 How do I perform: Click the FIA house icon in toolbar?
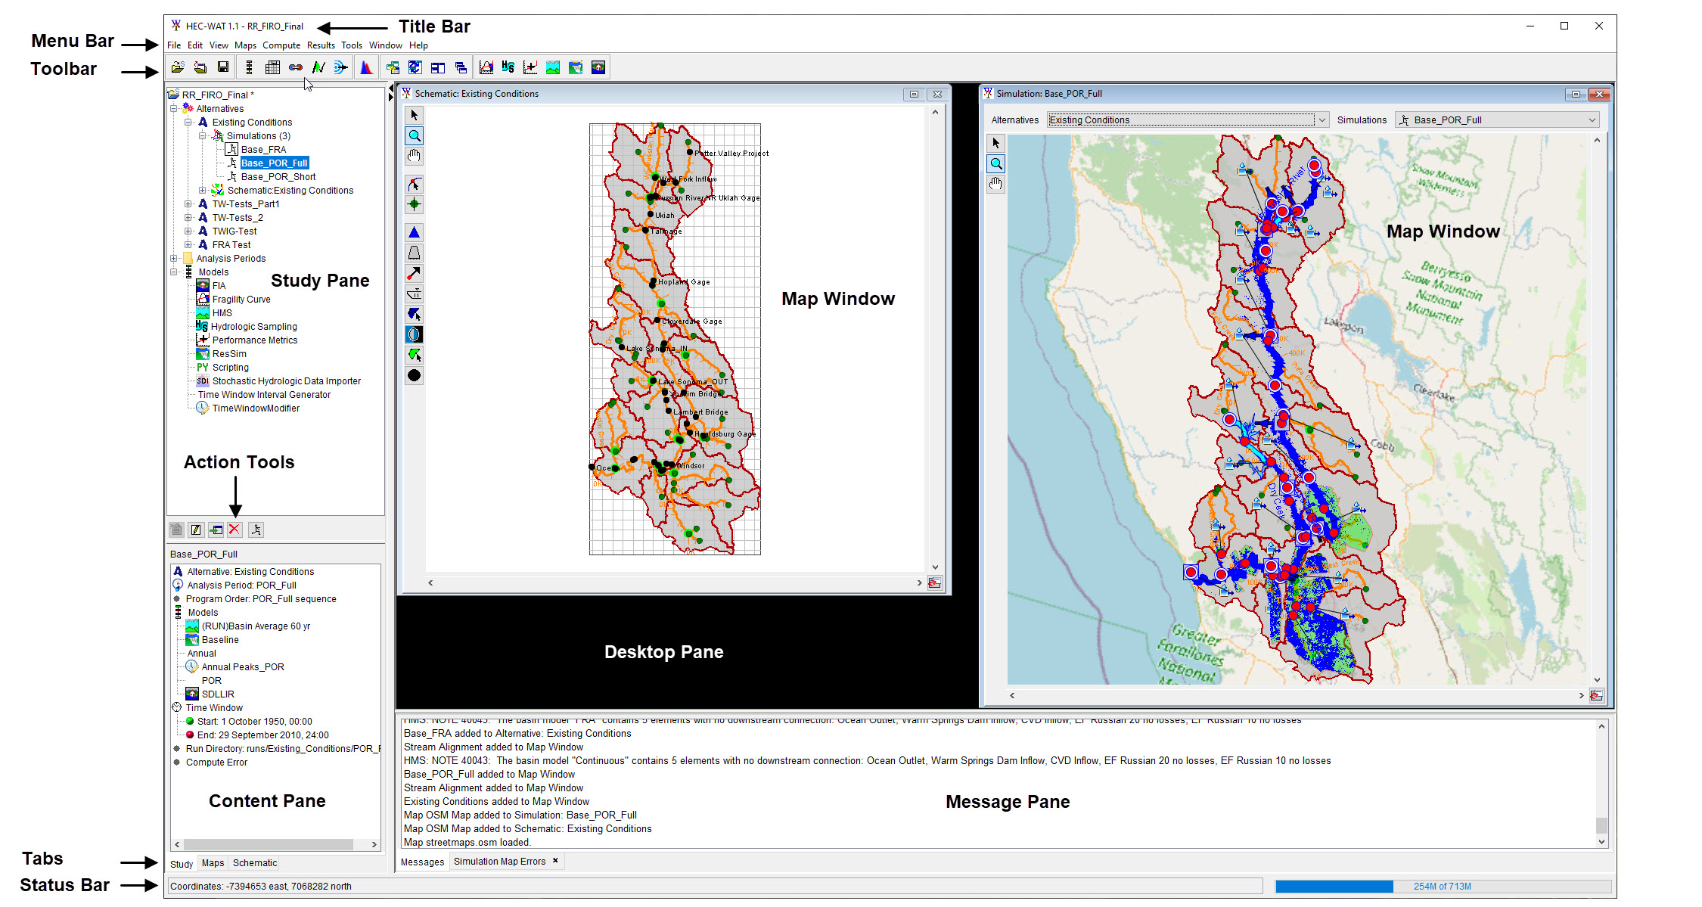coord(598,68)
